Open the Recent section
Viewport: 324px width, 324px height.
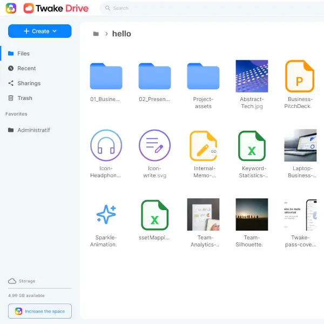26,69
